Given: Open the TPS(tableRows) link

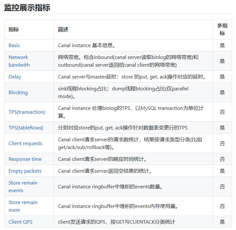Looking at the screenshot, I should point(26,128).
